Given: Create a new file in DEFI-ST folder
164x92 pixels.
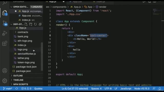Looking at the screenshot, I should tap(26, 24).
